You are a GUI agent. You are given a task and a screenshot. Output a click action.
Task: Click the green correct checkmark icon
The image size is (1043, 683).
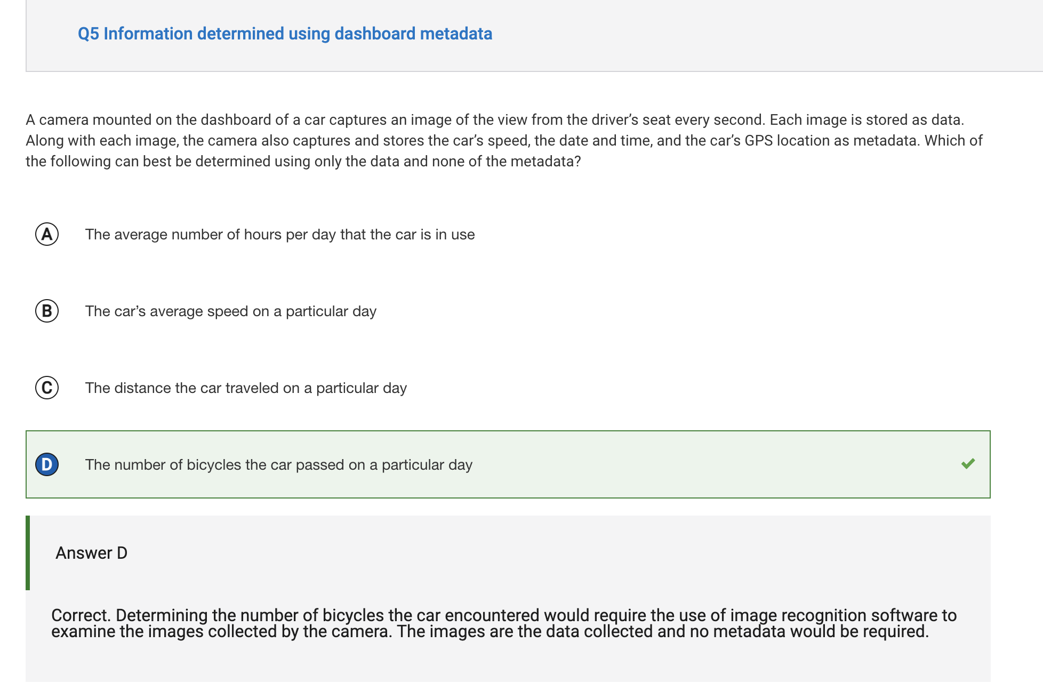click(968, 464)
